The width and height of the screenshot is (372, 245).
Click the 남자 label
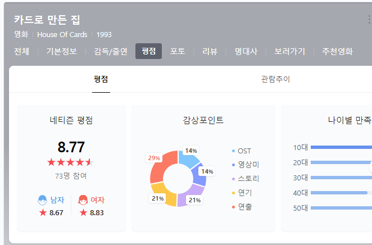(x=57, y=200)
